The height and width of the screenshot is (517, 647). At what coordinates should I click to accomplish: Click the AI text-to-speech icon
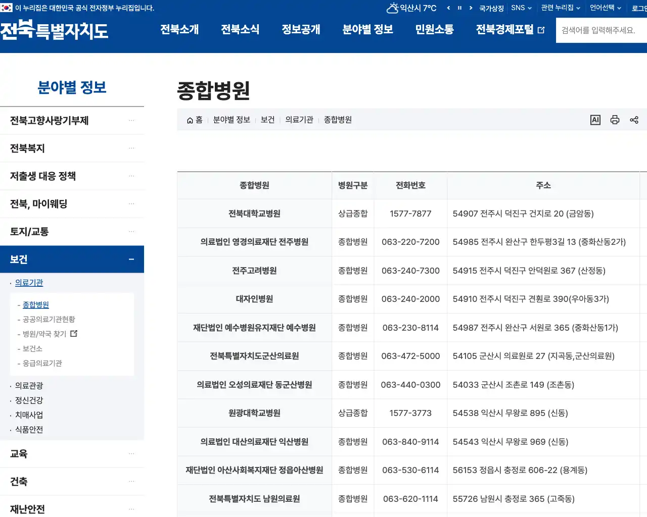click(595, 120)
